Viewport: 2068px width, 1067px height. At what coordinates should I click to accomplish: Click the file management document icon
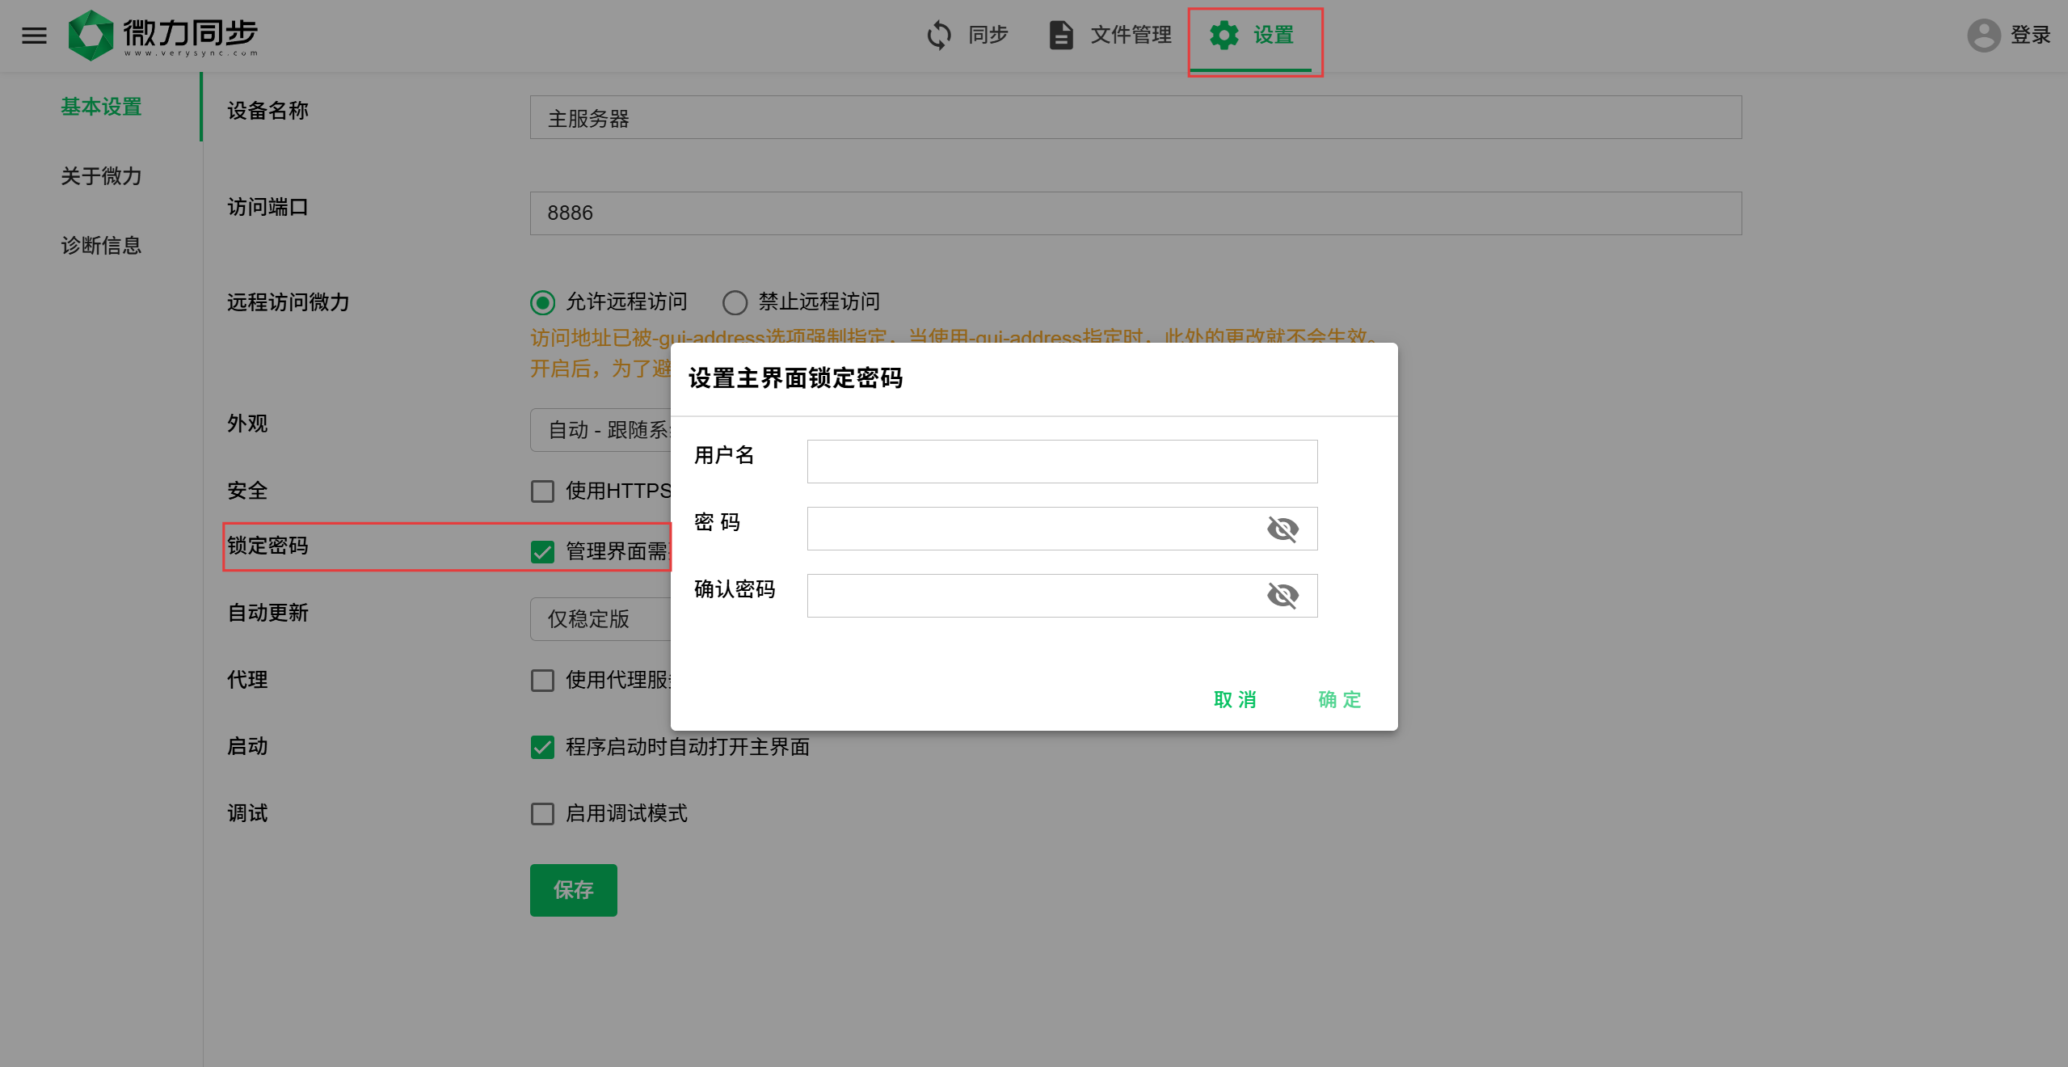1060,36
